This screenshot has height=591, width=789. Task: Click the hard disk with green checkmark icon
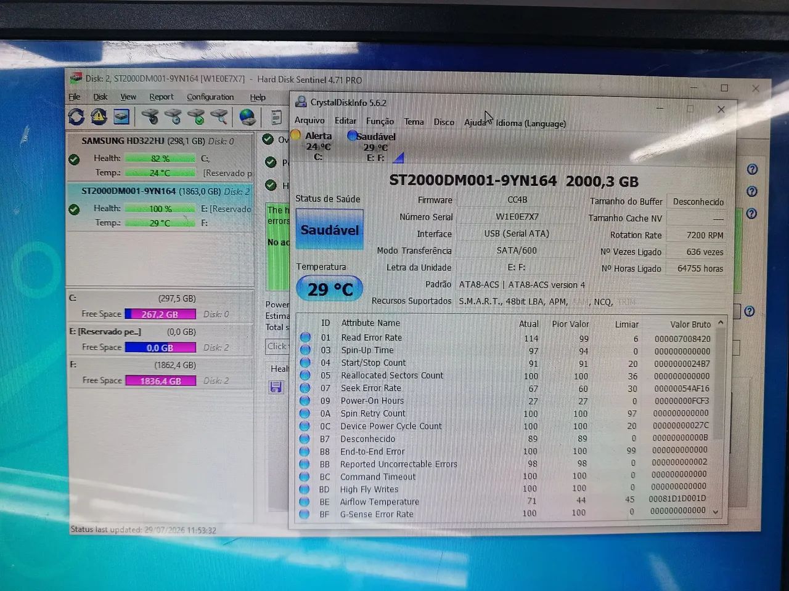196,116
